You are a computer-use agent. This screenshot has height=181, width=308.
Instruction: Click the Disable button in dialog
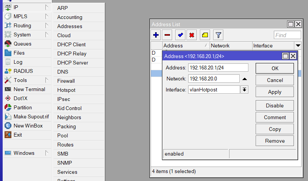pyautogui.click(x=275, y=105)
